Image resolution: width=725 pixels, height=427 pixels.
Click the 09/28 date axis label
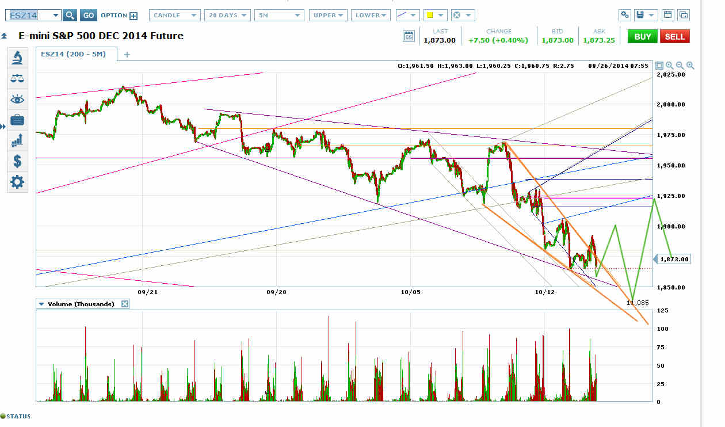[277, 292]
